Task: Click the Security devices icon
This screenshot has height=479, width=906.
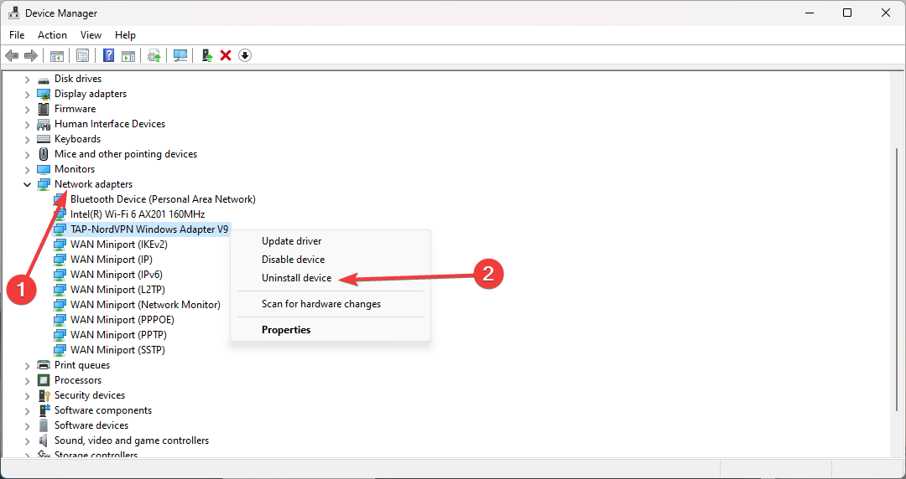Action: (x=44, y=395)
